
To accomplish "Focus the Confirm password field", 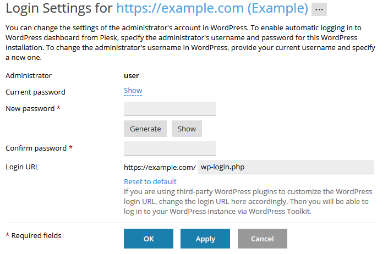I will 170,148.
